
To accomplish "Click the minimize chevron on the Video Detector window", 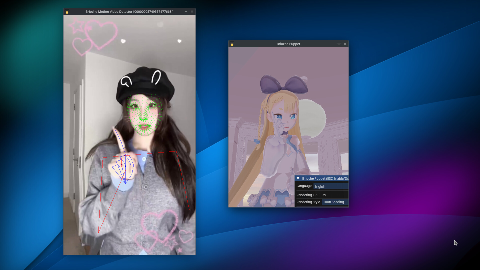I will point(186,11).
